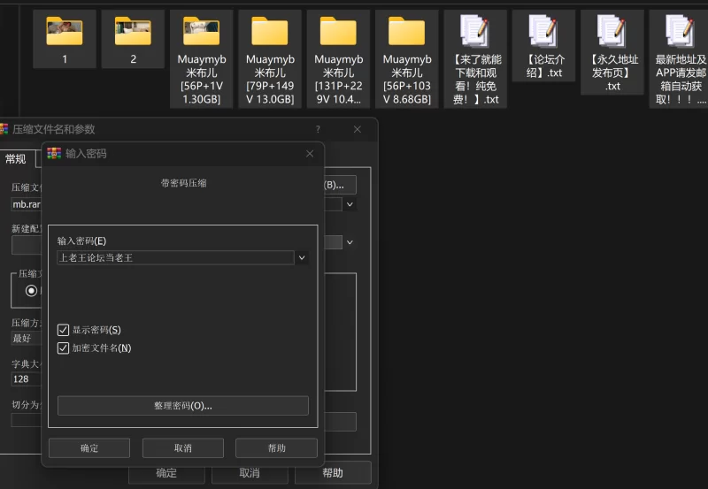
Task: Click 确定 in the 压缩文件名和参数 window
Action: tap(166, 473)
